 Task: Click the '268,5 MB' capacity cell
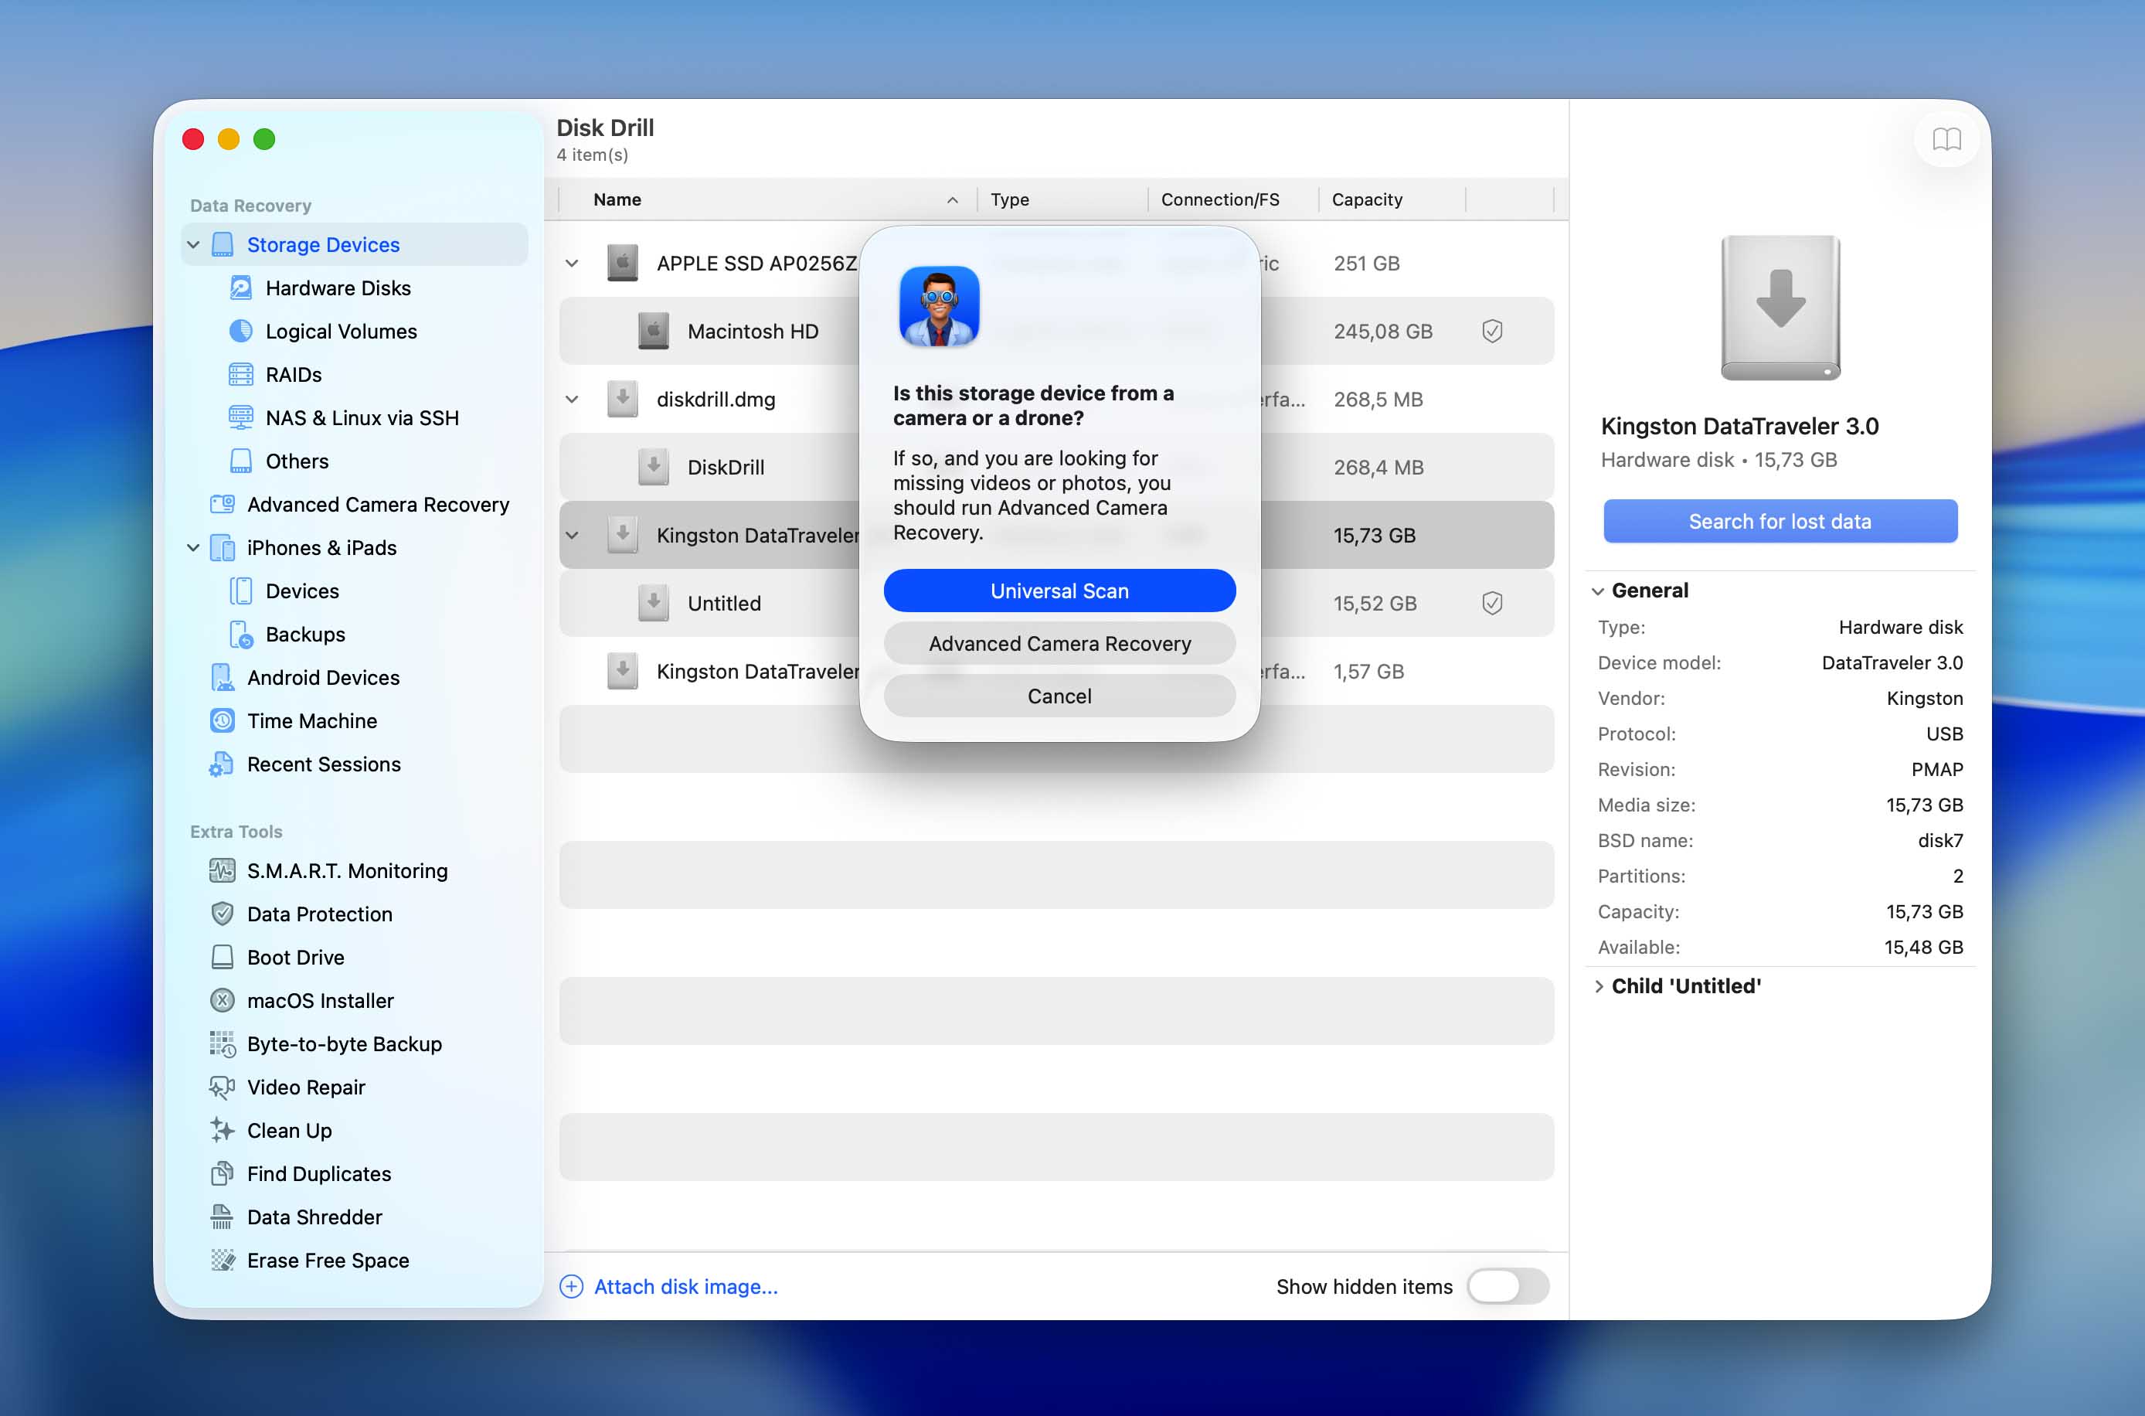point(1378,400)
